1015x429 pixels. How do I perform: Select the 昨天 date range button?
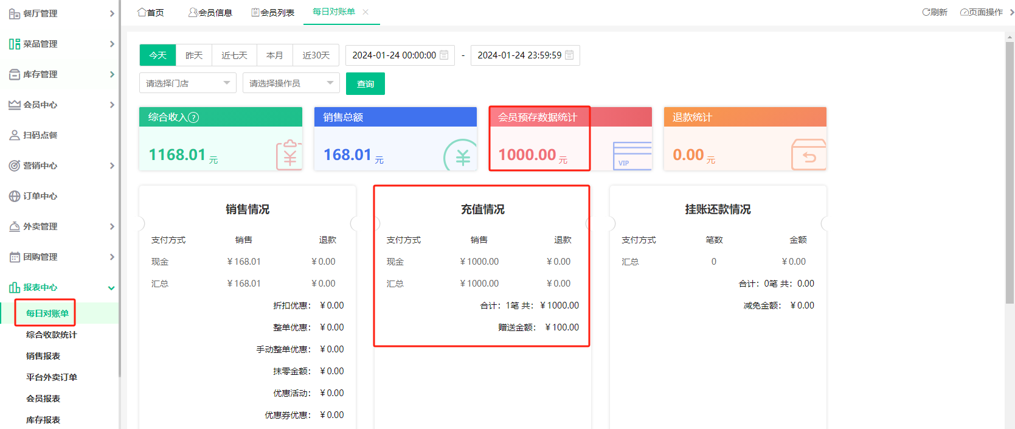pyautogui.click(x=194, y=55)
